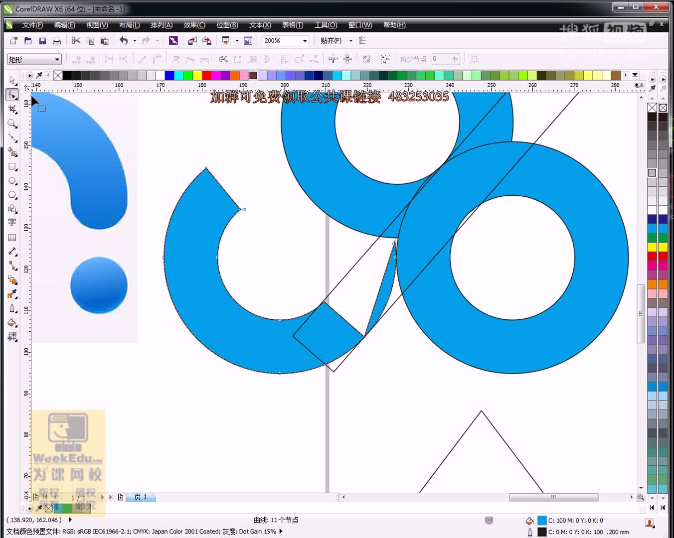The width and height of the screenshot is (674, 538).
Task: Select the Table tool
Action: [x=12, y=238]
